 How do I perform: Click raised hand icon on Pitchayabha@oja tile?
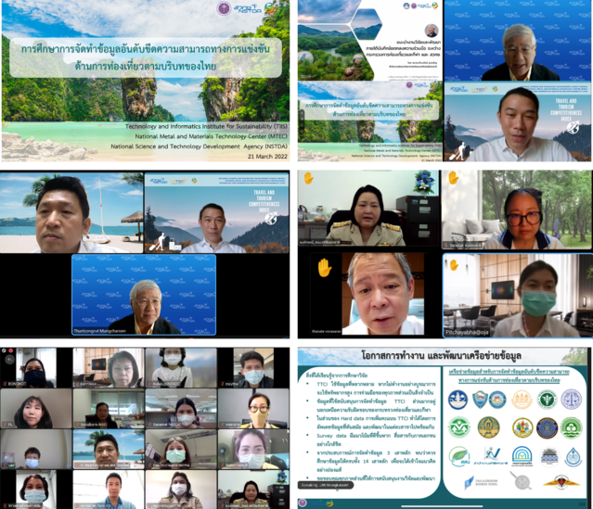[454, 265]
